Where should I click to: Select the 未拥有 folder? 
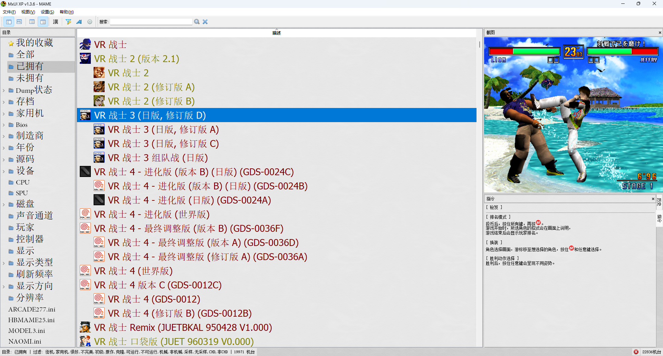click(30, 78)
